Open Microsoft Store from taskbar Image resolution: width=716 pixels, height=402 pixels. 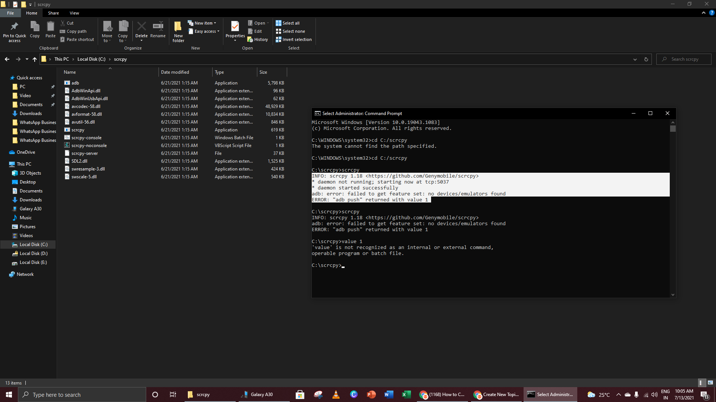point(300,395)
